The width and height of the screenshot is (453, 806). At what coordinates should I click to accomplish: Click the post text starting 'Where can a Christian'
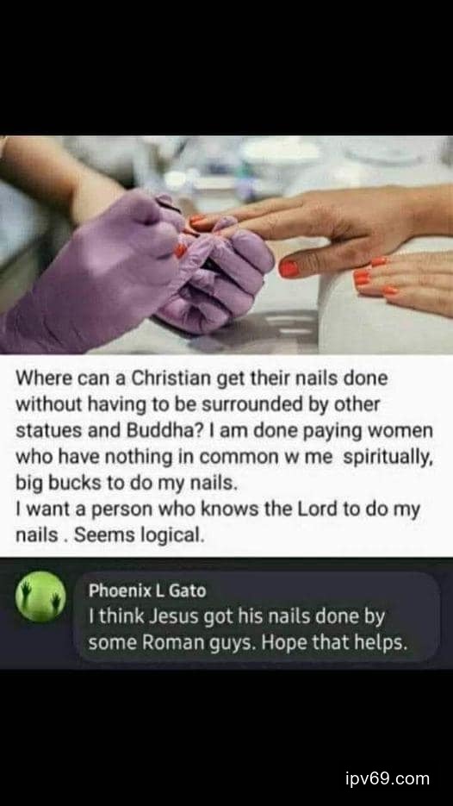pyautogui.click(x=225, y=457)
